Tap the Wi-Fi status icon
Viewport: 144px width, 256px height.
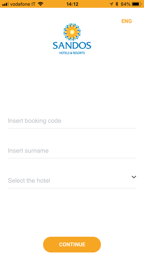coord(40,4)
